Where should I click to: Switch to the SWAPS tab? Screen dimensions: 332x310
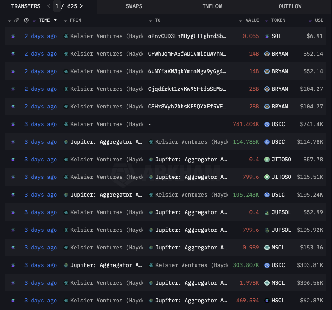click(134, 6)
